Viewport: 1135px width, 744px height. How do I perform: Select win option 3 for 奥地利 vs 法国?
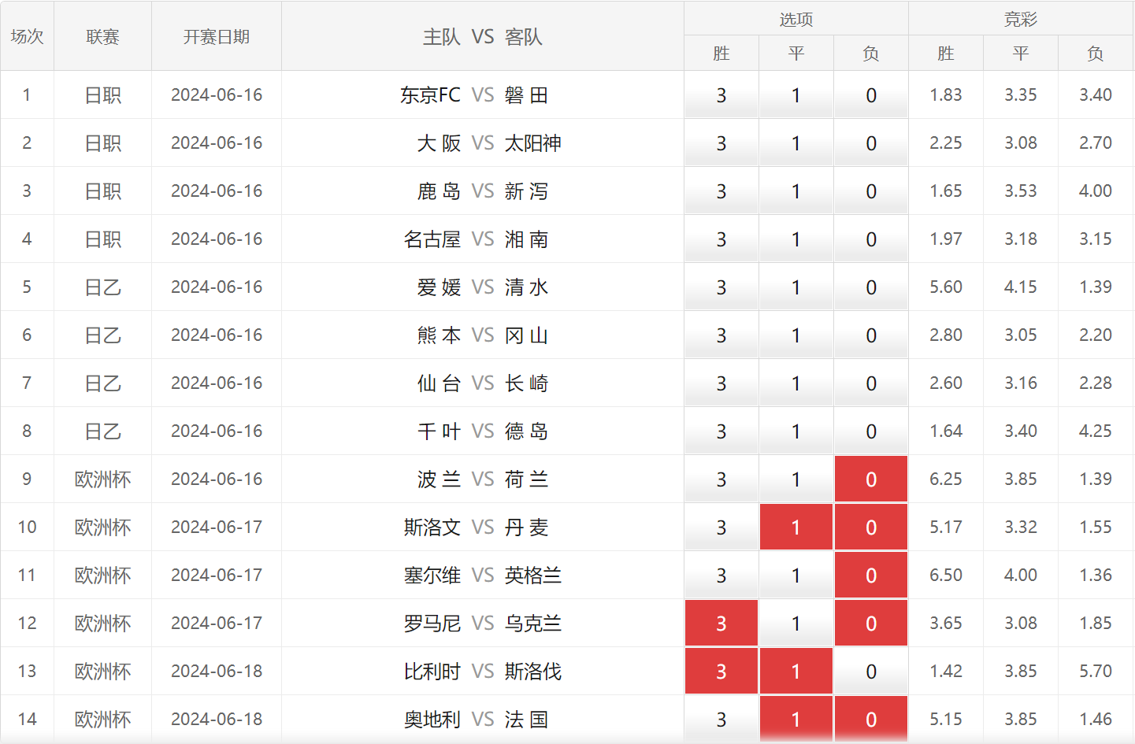tap(721, 720)
